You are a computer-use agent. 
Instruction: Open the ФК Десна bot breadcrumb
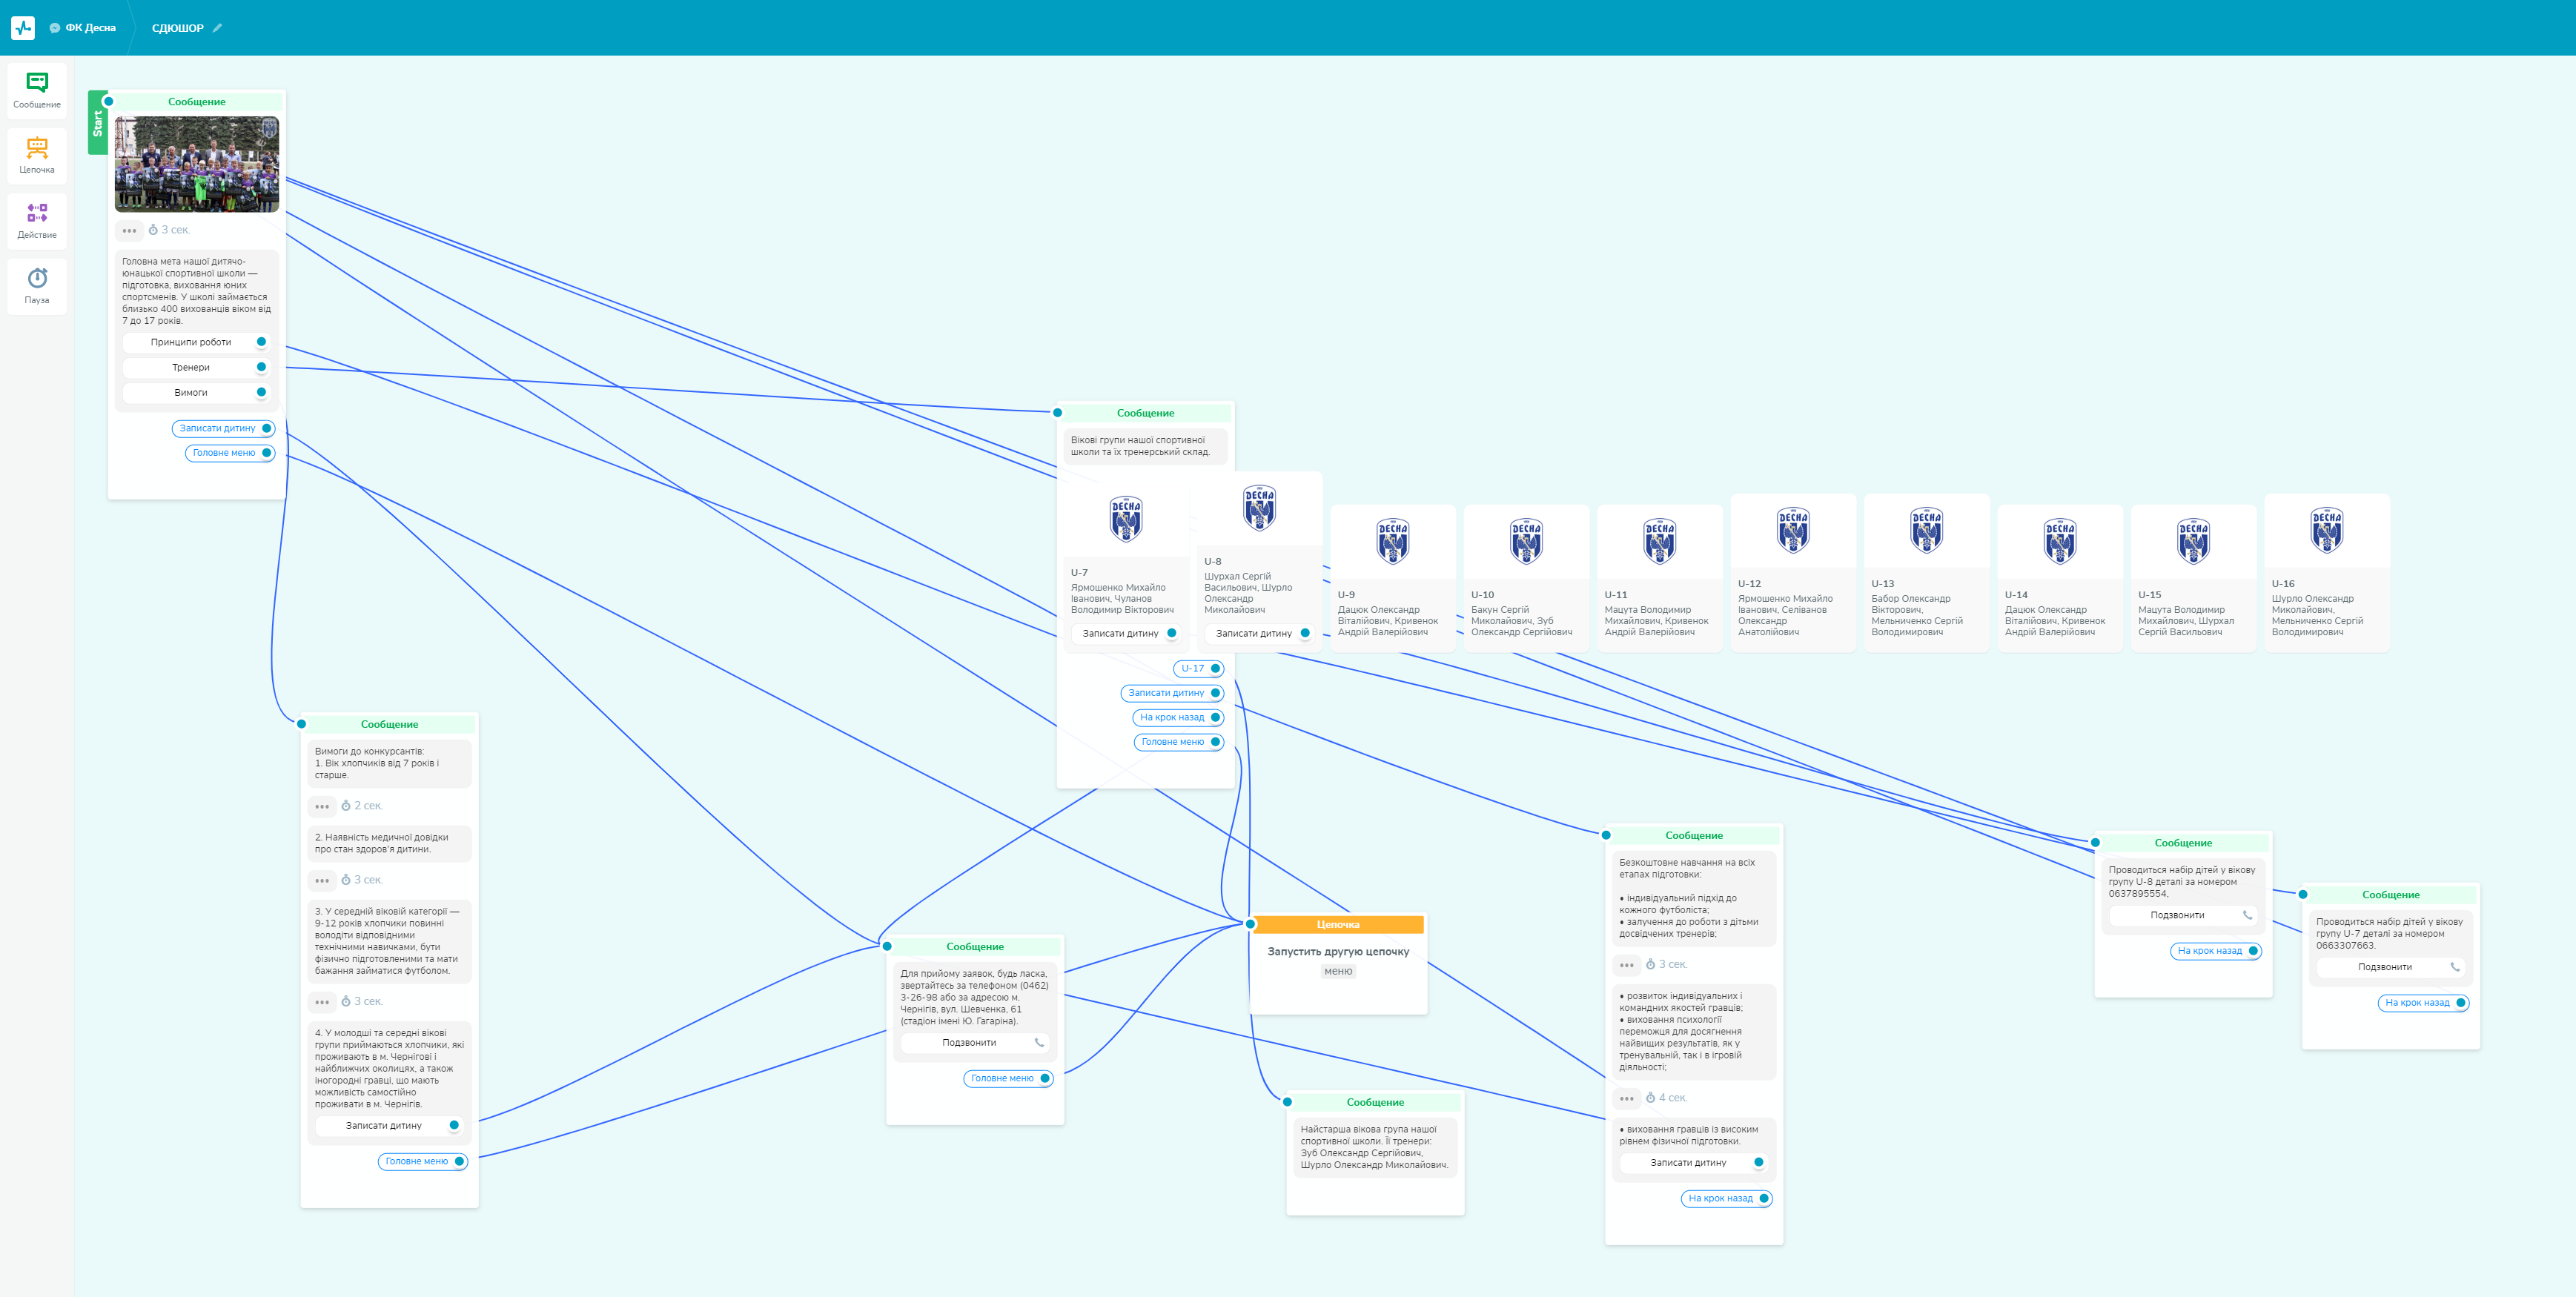tap(83, 28)
